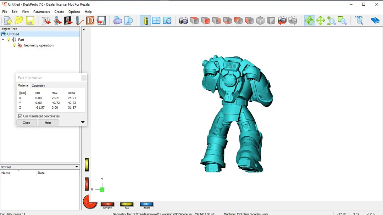Open the Options menu
383x215 pixels.
pos(74,12)
